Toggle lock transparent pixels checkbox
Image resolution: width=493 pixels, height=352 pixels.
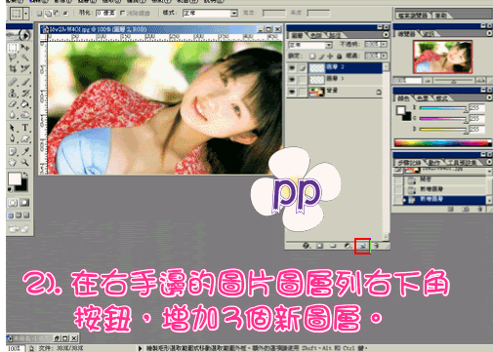(x=312, y=57)
